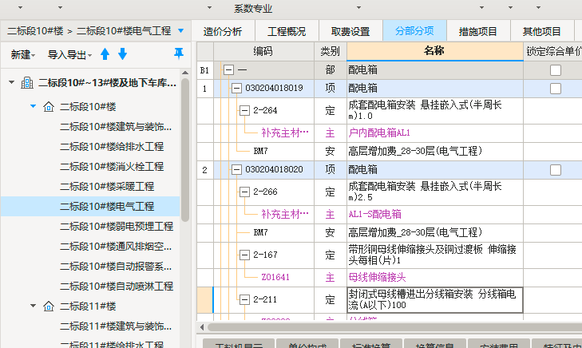Click the 封闭式母线槽进出分线箱安装 name cell

434,300
